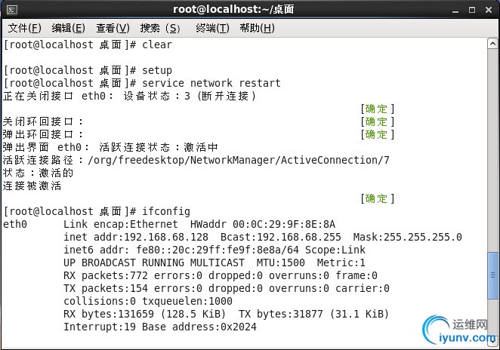Open the 搜索(S) menu
The image size is (500, 350).
coord(160,28)
